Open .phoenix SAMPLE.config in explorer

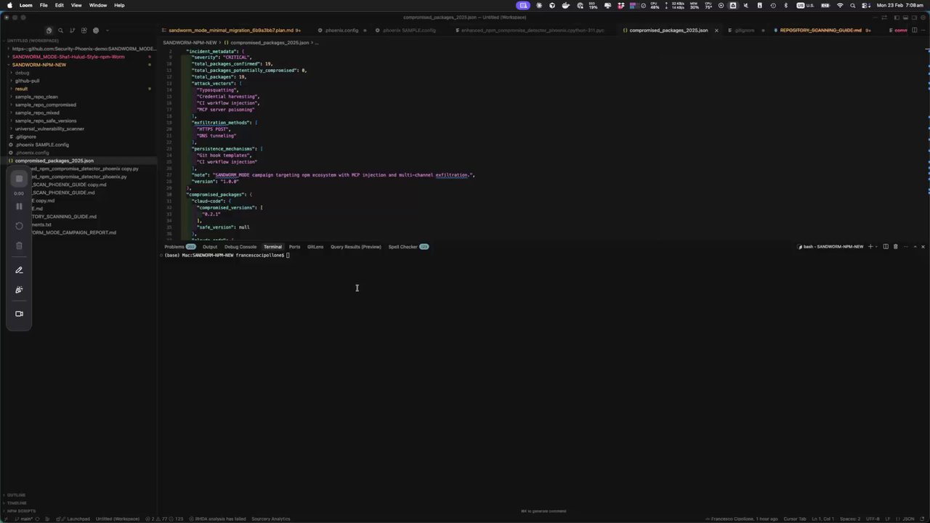pyautogui.click(x=42, y=145)
